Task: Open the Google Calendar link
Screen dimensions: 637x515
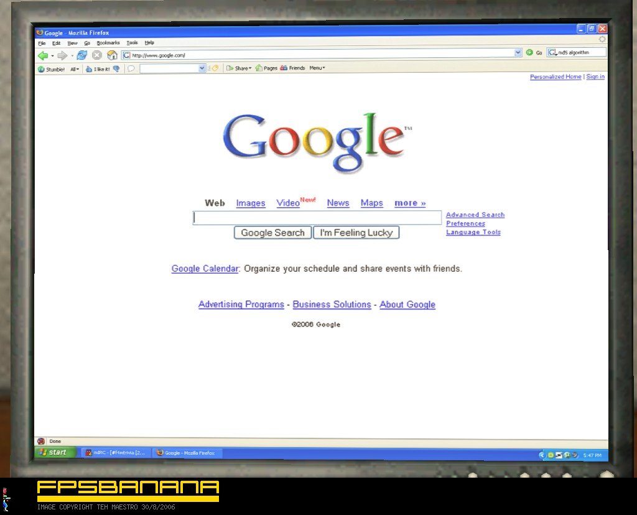Action: 205,268
